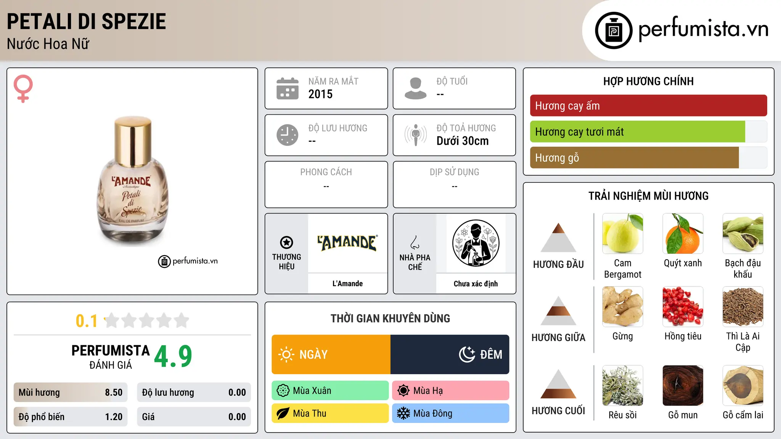Choose the Mùa Đông season tile
Screen dimensions: 781x439
[x=451, y=413]
